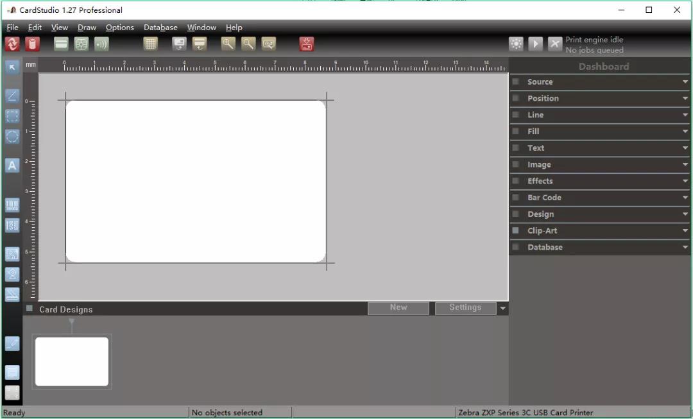Click the cancel print jobs X icon
This screenshot has height=419, width=693.
554,44
